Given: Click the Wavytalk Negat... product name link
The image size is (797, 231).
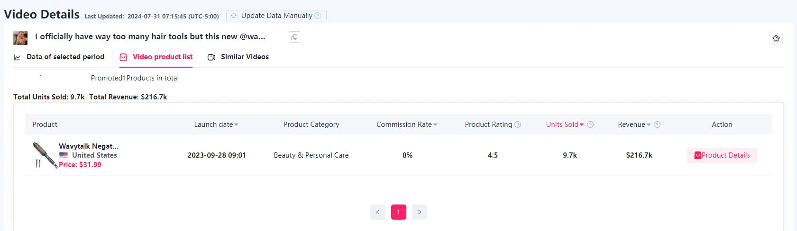Looking at the screenshot, I should [89, 146].
